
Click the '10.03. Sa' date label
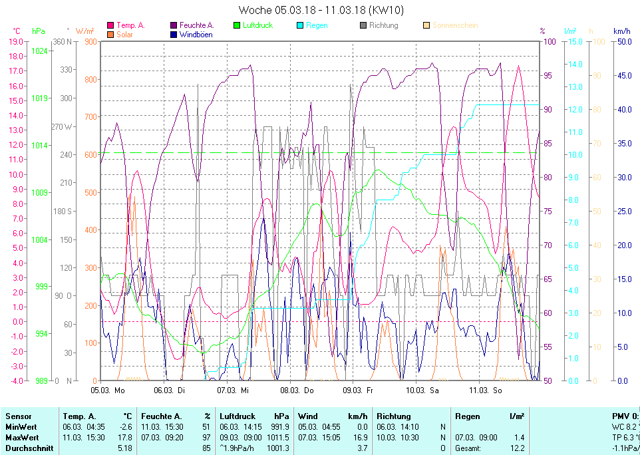[422, 390]
